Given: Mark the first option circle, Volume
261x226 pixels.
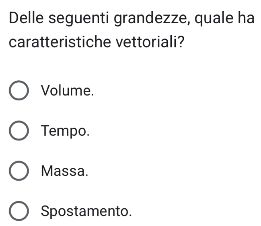Looking at the screenshot, I should pos(18,91).
